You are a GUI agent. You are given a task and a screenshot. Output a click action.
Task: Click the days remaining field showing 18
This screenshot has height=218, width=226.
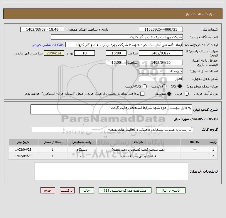[x=85, y=53]
